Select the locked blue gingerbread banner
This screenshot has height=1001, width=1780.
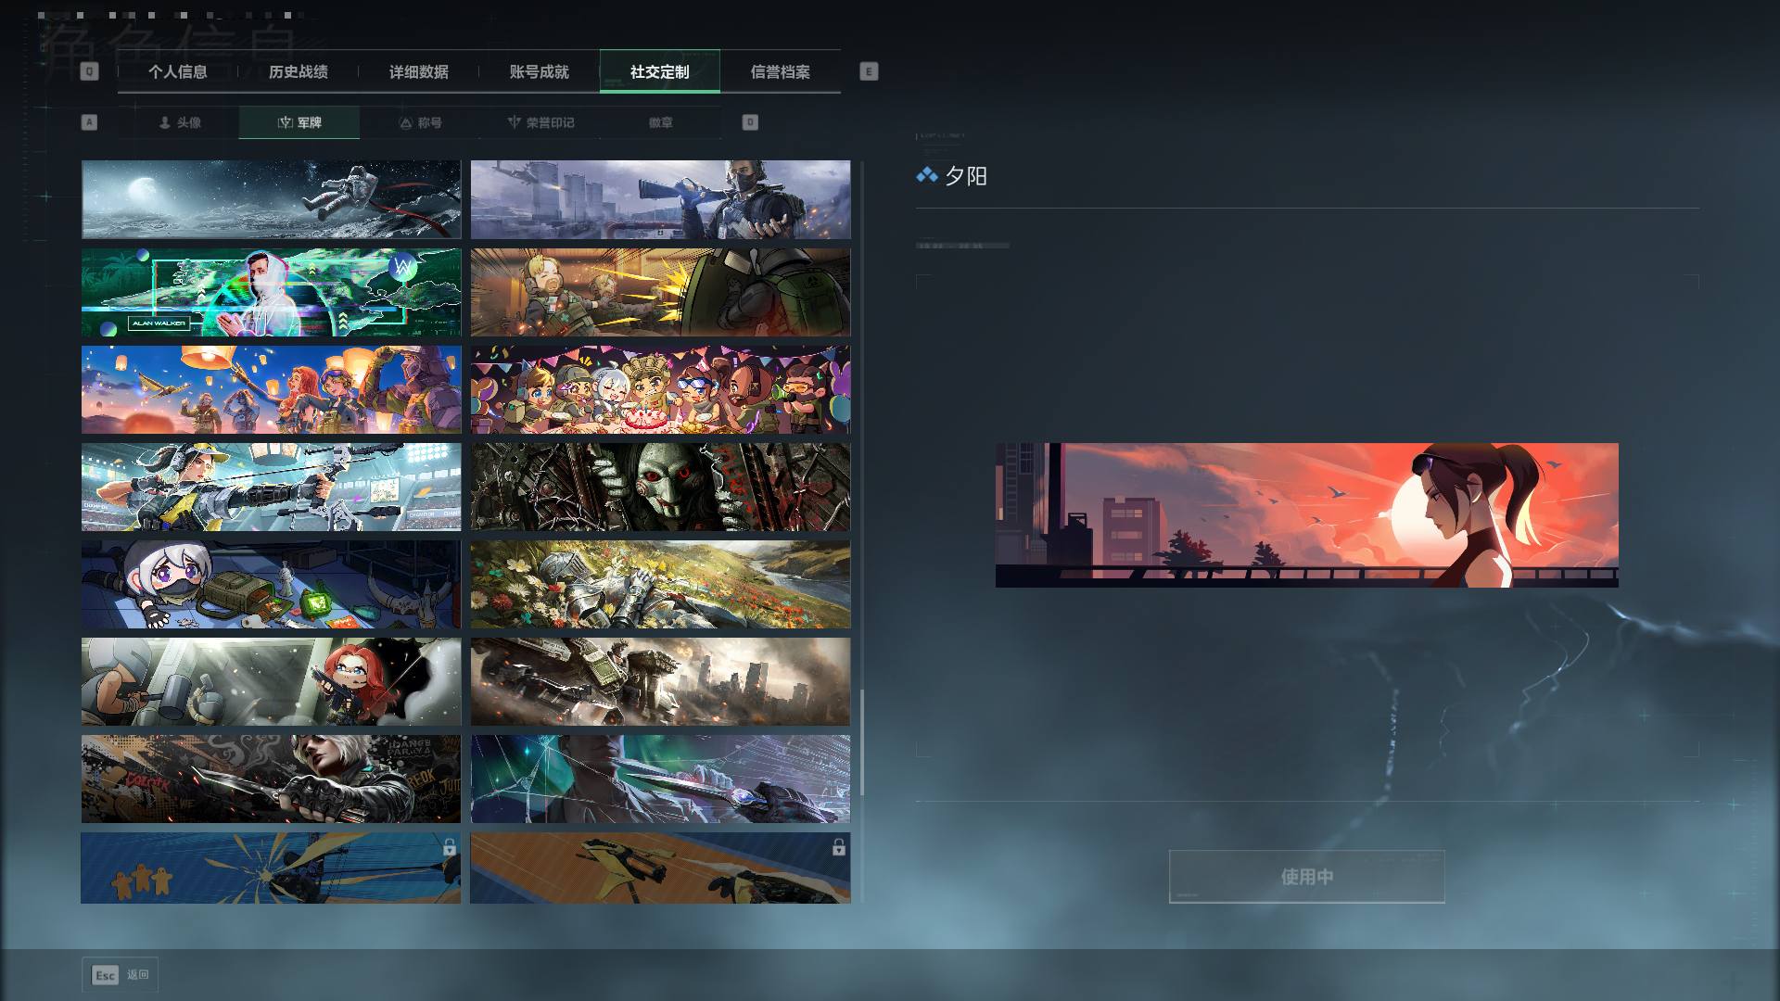coord(271,868)
